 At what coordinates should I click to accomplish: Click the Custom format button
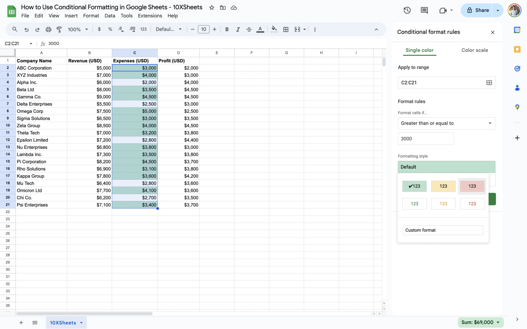(443, 230)
